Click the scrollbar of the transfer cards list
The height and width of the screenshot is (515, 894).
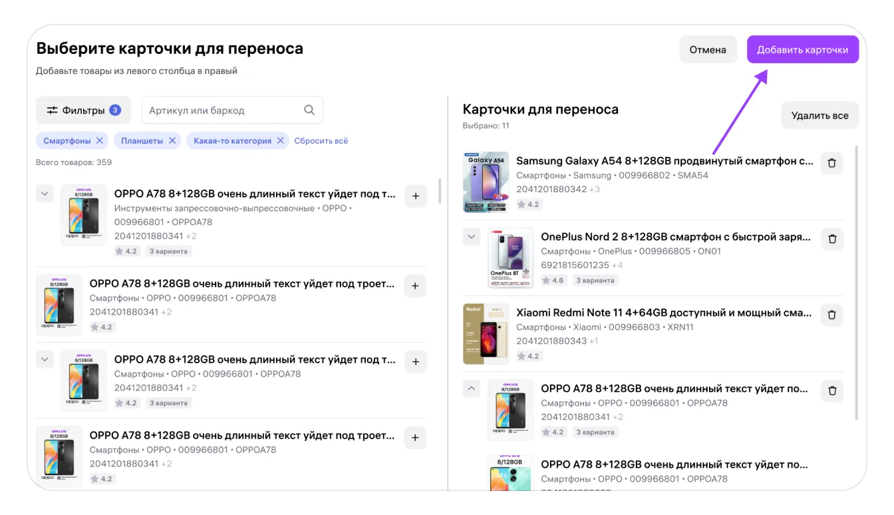856,279
